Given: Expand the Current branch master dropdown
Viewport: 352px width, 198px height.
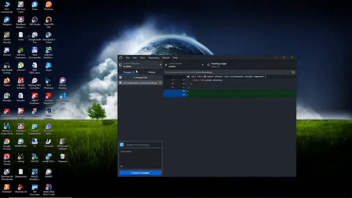Looking at the screenshot, I should (x=184, y=65).
